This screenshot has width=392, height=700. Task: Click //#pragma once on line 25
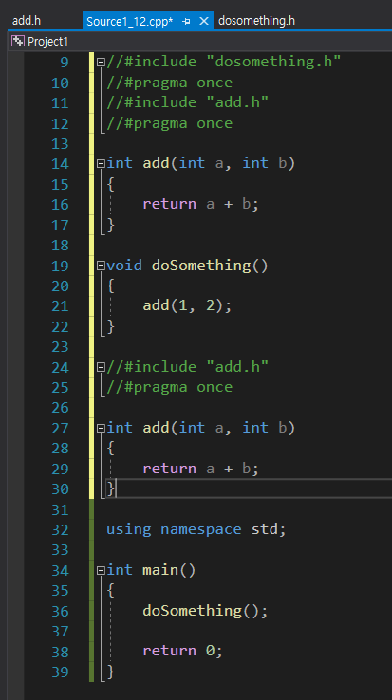pyautogui.click(x=169, y=387)
